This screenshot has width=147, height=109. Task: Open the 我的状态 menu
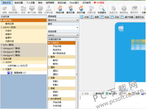coord(7,3)
